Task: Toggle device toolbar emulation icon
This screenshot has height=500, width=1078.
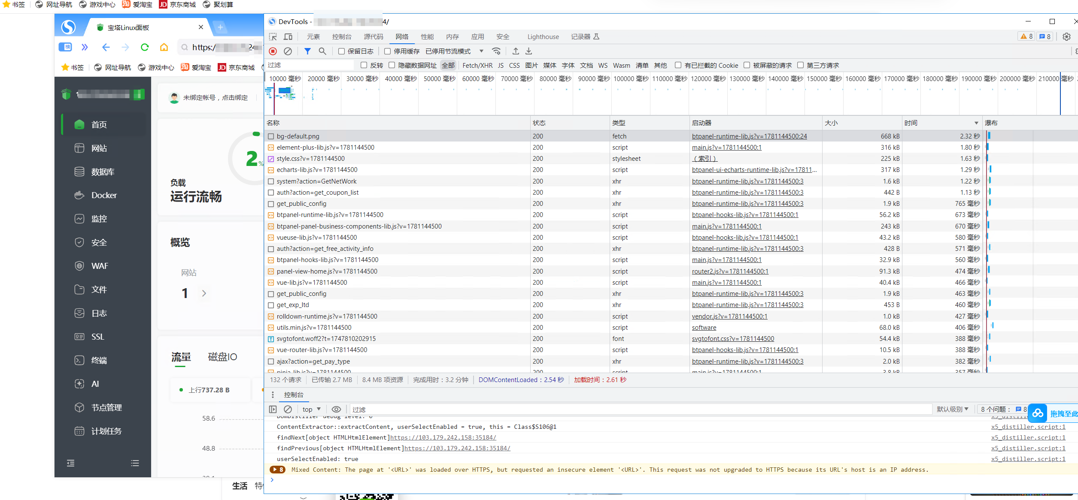Action: (288, 36)
